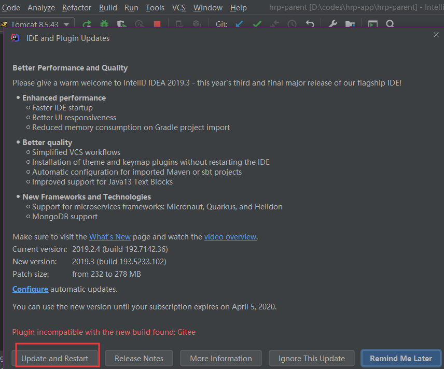
Task: Click the Rerun (green arrow) toolbar icon
Action: point(87,24)
